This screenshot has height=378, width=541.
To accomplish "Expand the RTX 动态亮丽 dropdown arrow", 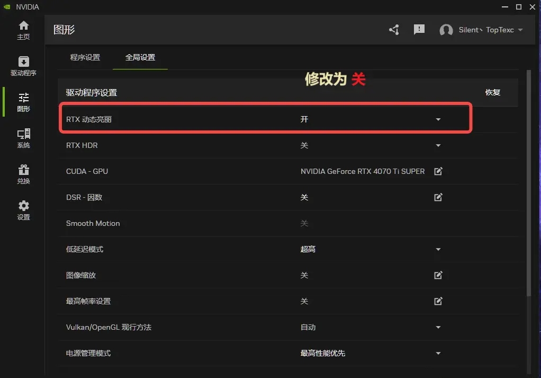I will [438, 120].
